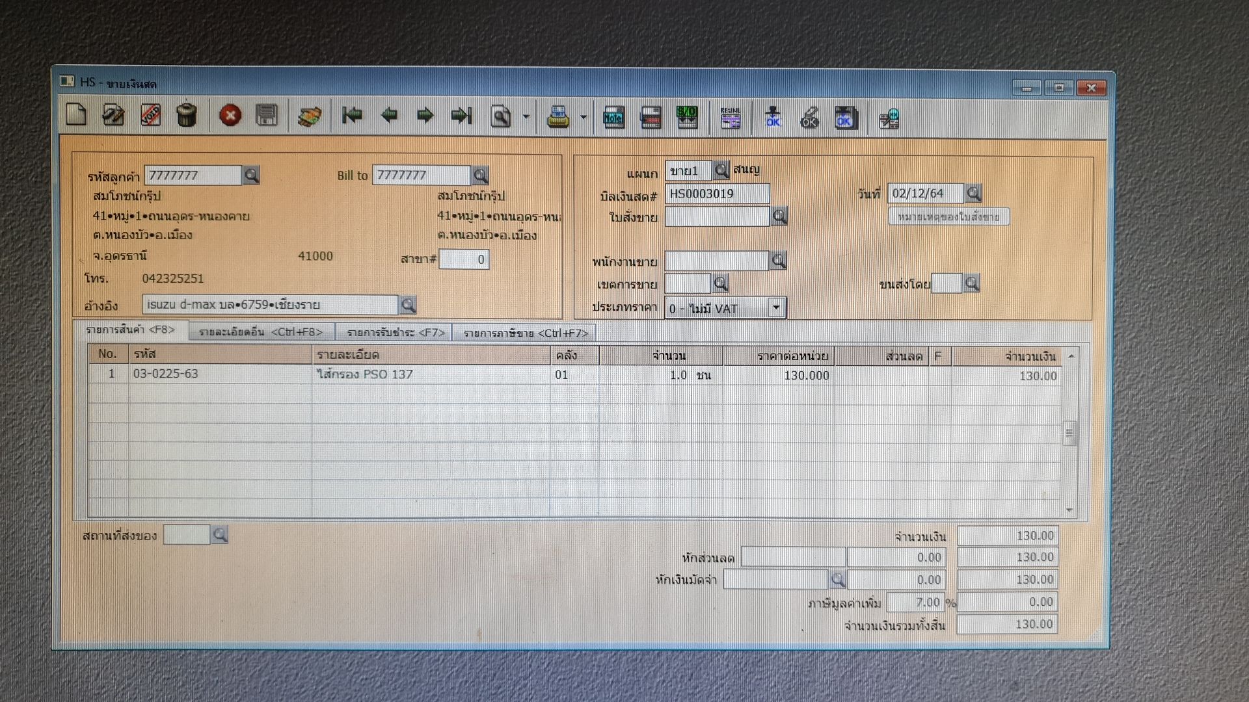This screenshot has height=702, width=1249.
Task: Click lookup icon beside ใบสั่งขาย field
Action: click(x=779, y=216)
